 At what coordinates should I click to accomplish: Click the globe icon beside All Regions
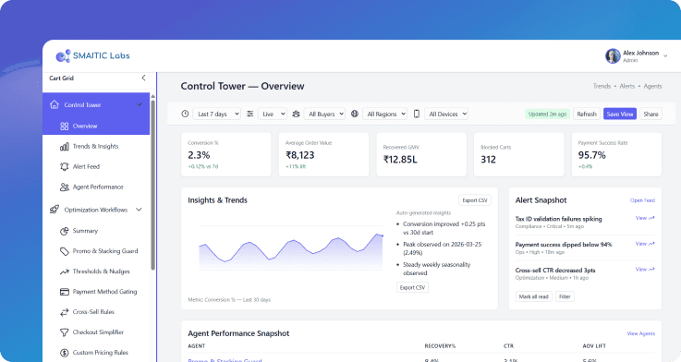355,114
